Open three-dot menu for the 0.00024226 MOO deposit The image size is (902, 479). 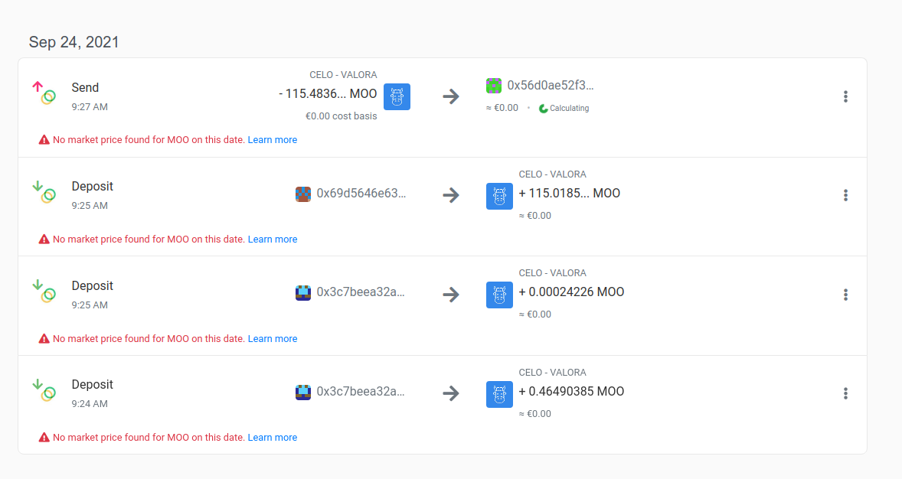[x=845, y=295]
